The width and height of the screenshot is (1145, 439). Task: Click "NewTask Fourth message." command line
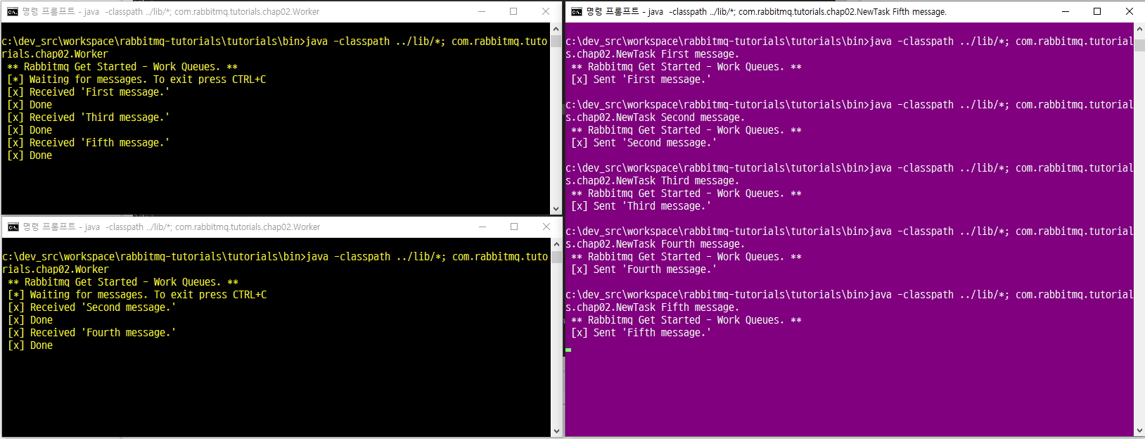(655, 244)
